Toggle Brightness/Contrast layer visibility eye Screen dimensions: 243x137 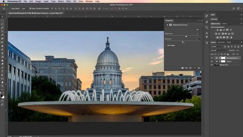click(212, 58)
